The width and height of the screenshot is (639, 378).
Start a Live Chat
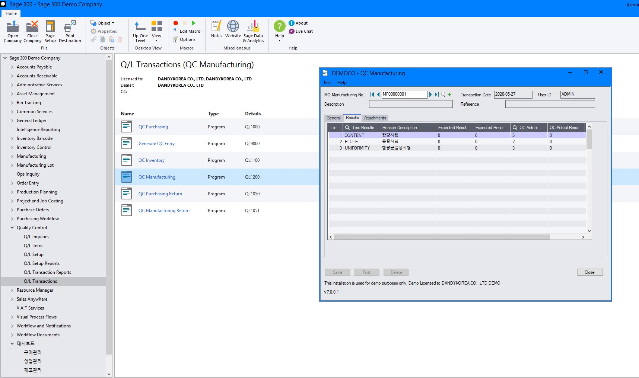coord(301,31)
